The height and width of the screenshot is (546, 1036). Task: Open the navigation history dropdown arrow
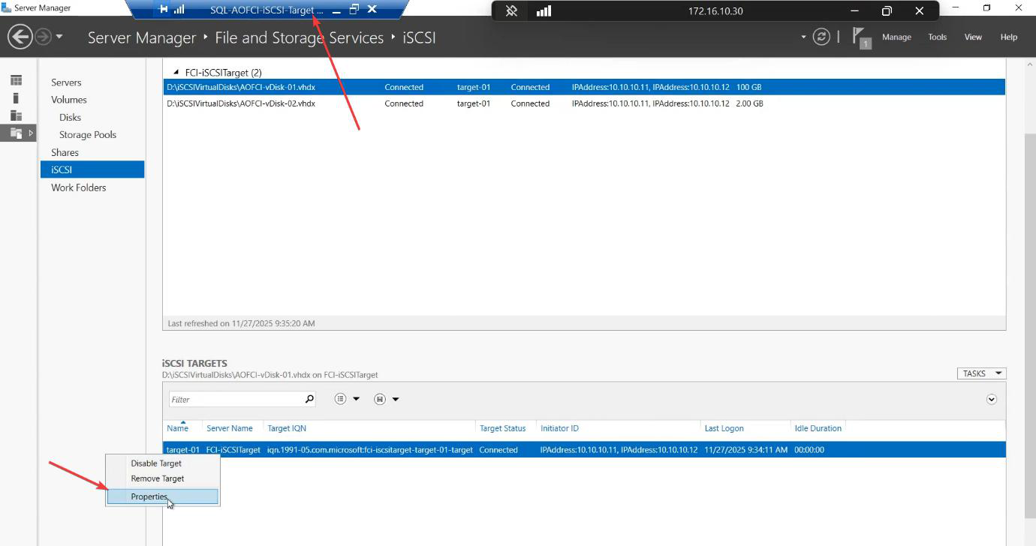click(x=59, y=37)
